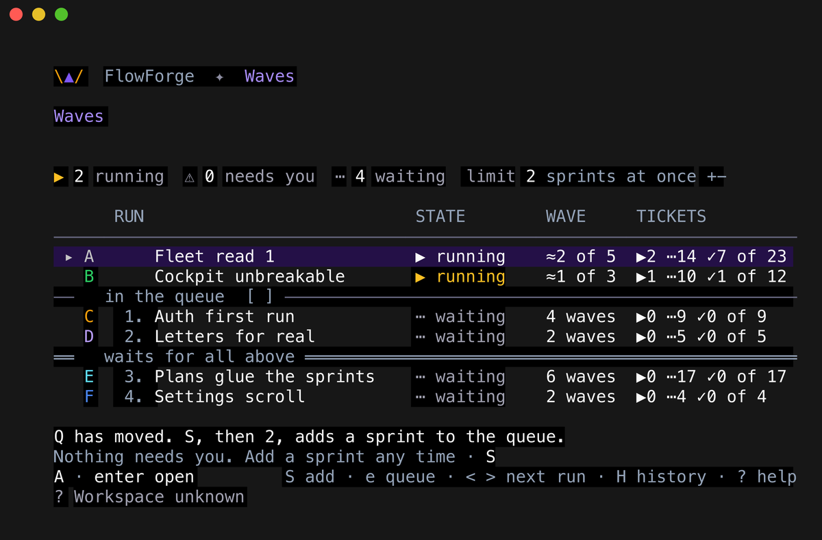822x540 pixels.
Task: Click waiting ellipsis icon for Plans glue the sprints
Action: [x=421, y=377]
